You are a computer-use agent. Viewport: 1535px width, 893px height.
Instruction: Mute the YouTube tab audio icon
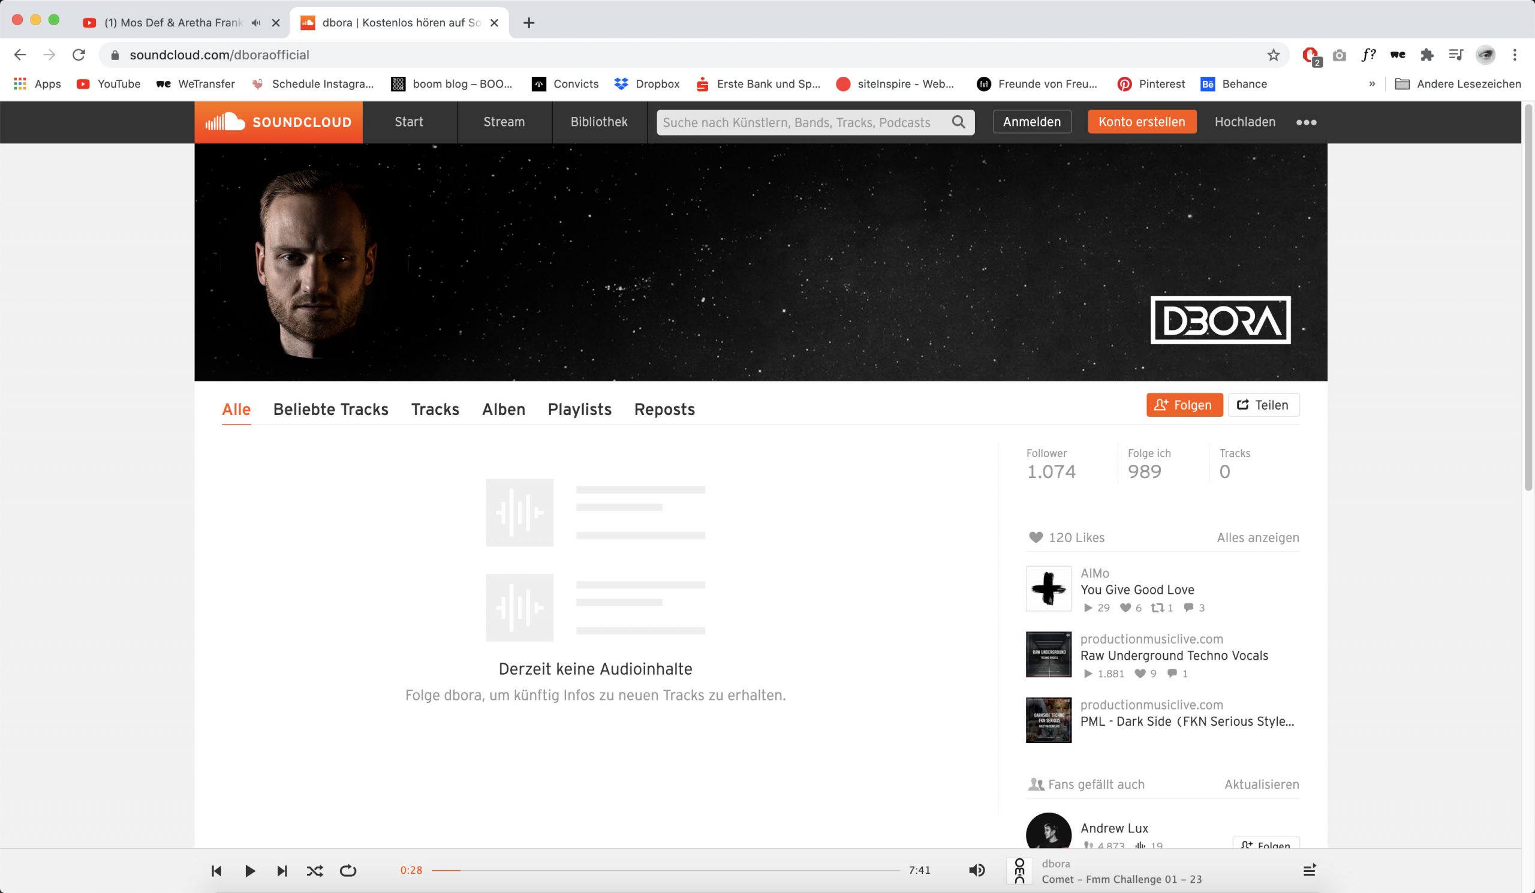(x=256, y=23)
